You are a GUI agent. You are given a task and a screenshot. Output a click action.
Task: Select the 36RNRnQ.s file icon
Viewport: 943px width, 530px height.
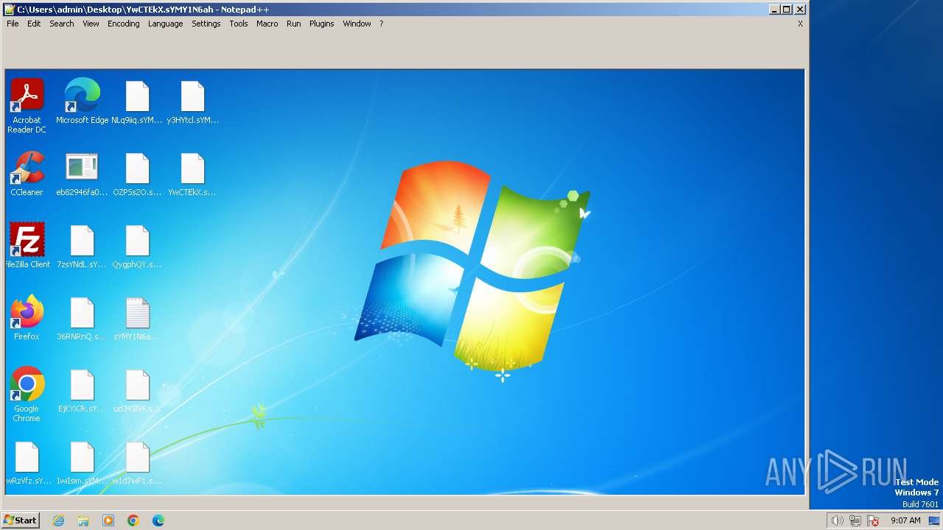pos(82,318)
